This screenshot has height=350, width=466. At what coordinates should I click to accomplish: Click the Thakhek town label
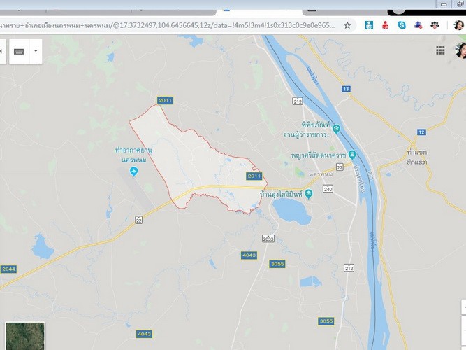pos(416,152)
